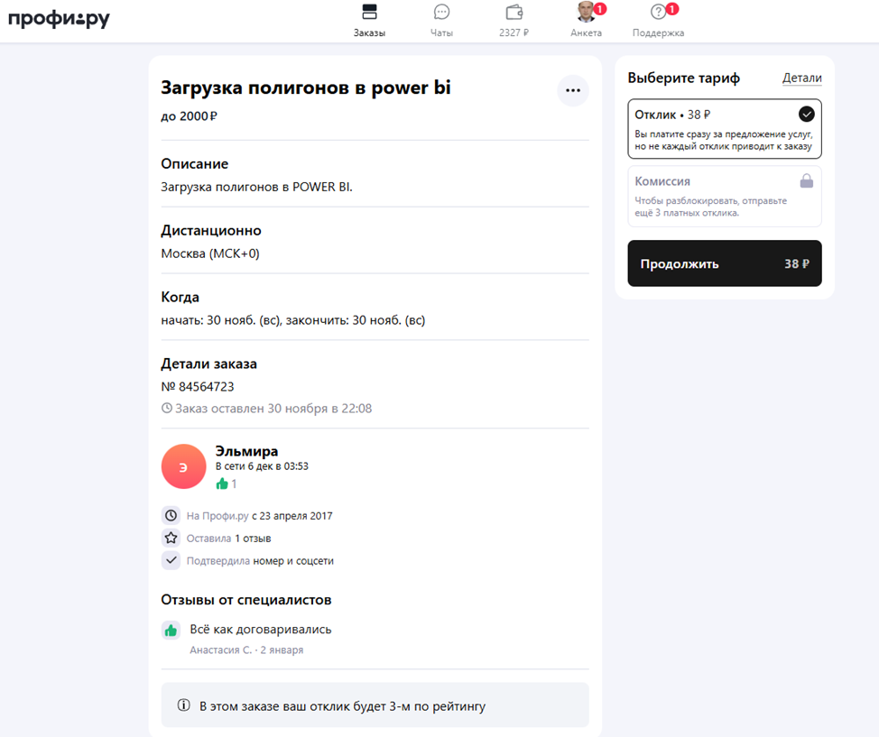Open the wallet balance 2327 ₽

[514, 21]
